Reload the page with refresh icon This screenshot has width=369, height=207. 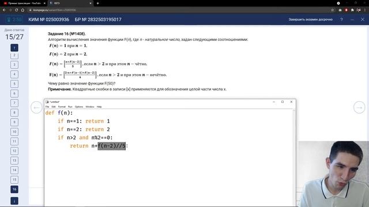16,10
